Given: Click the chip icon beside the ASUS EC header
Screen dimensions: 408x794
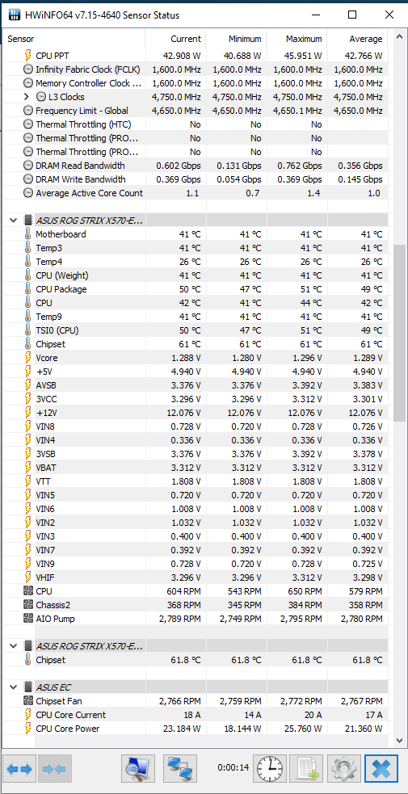Looking at the screenshot, I should (27, 687).
